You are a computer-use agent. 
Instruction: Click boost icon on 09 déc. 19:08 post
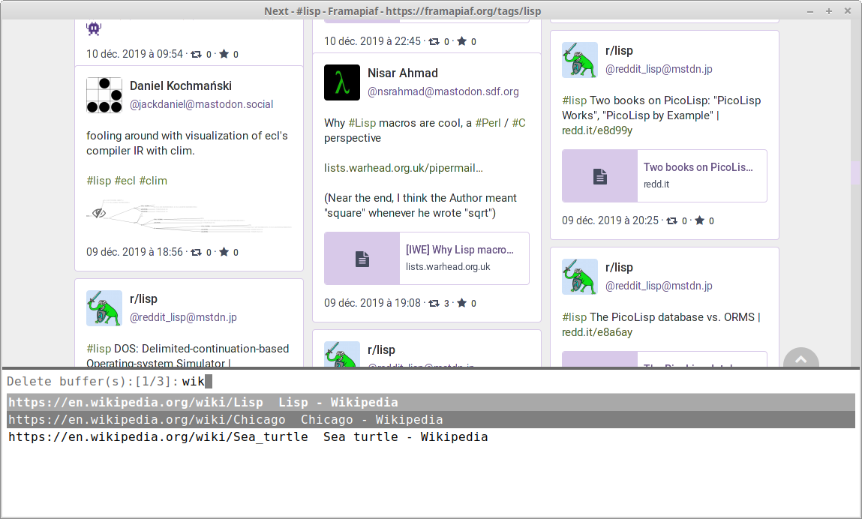point(434,303)
